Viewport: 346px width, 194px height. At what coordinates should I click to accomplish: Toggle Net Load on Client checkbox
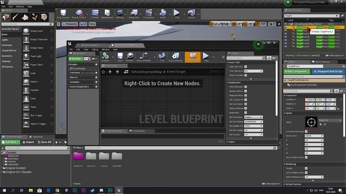245,100
